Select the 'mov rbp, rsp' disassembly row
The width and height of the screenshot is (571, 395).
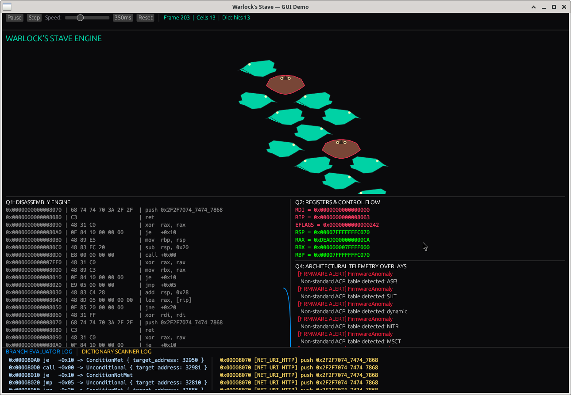[96, 240]
